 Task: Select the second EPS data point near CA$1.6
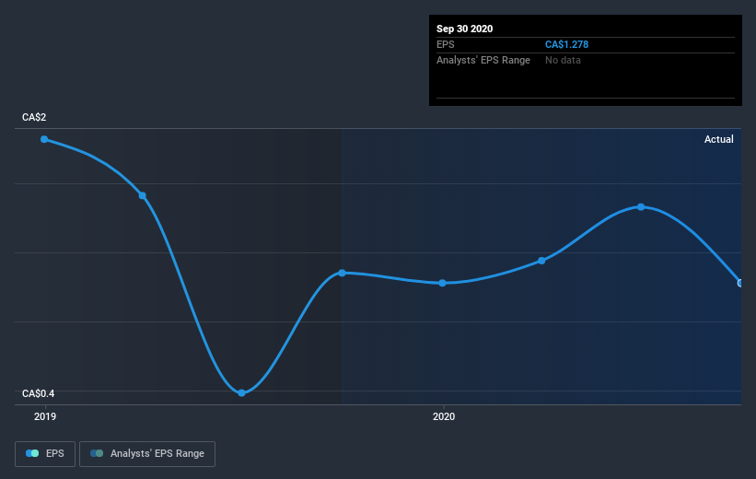[x=142, y=195]
